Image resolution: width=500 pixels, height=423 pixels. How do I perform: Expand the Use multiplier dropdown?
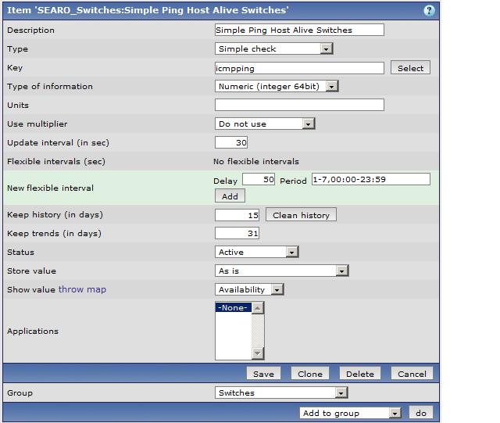[x=265, y=124]
